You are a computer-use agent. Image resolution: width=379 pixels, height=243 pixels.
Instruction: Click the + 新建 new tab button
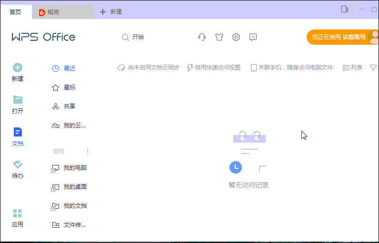pyautogui.click(x=111, y=12)
